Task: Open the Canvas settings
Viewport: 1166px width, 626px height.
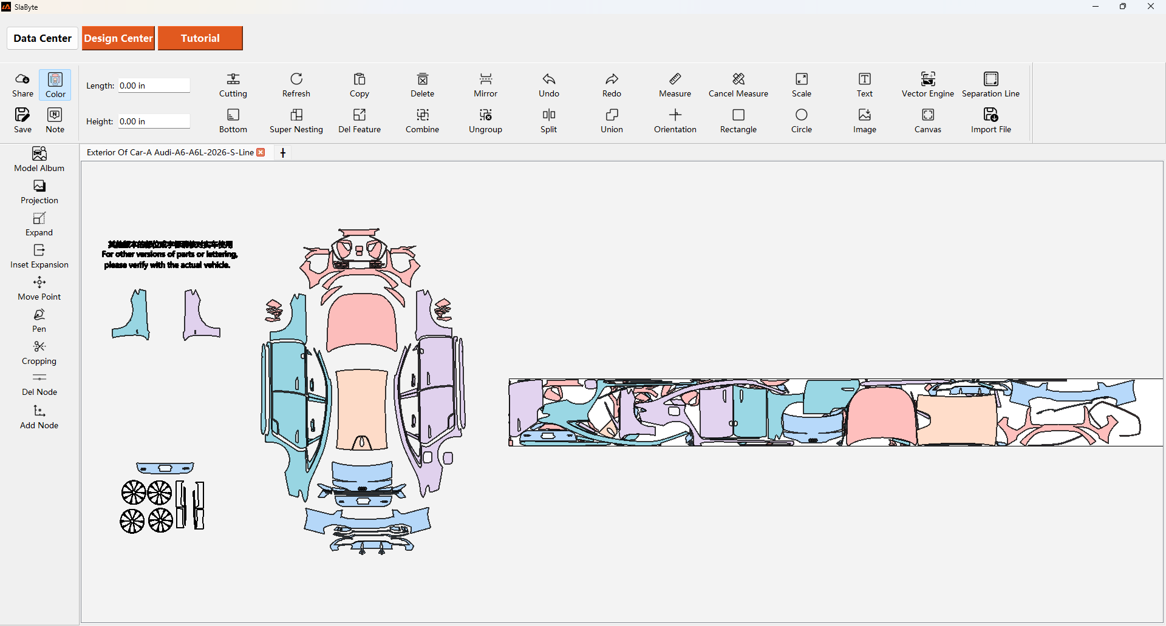Action: [928, 121]
